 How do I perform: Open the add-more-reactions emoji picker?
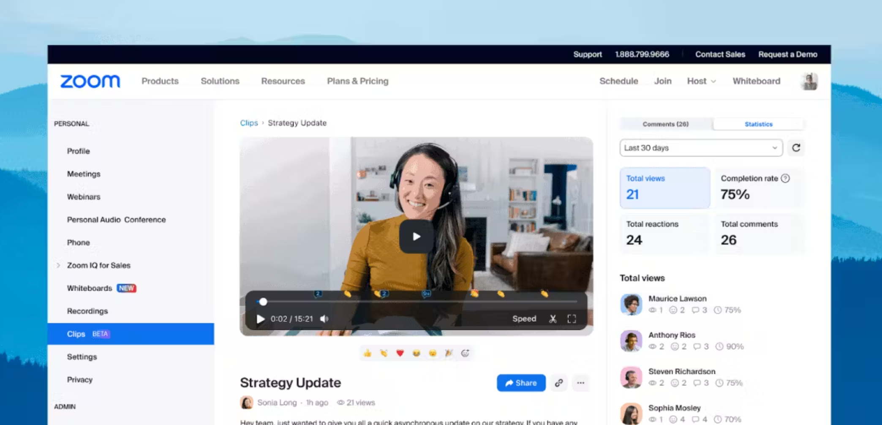pyautogui.click(x=465, y=353)
